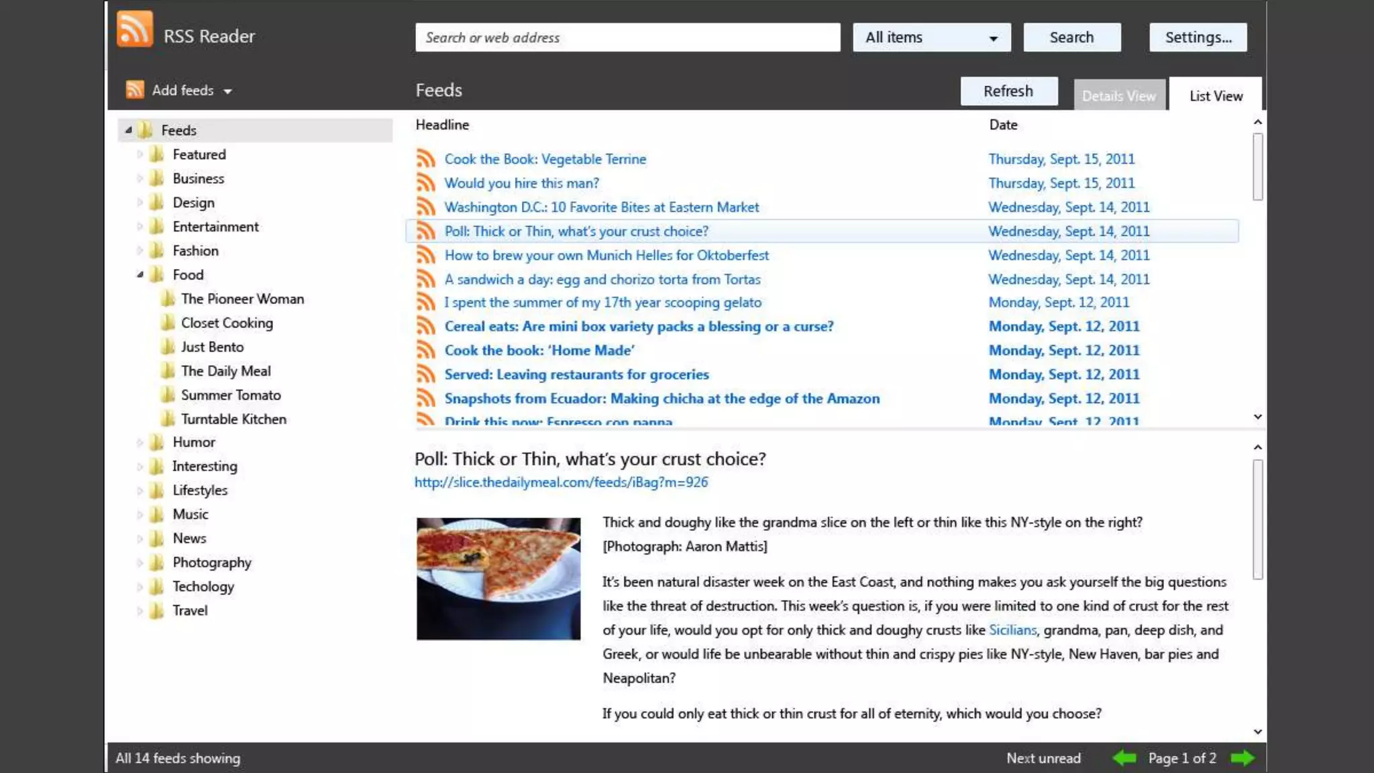Click the RSS icon beside Vegetable Terrine headline
The image size is (1374, 773).
[x=425, y=159]
